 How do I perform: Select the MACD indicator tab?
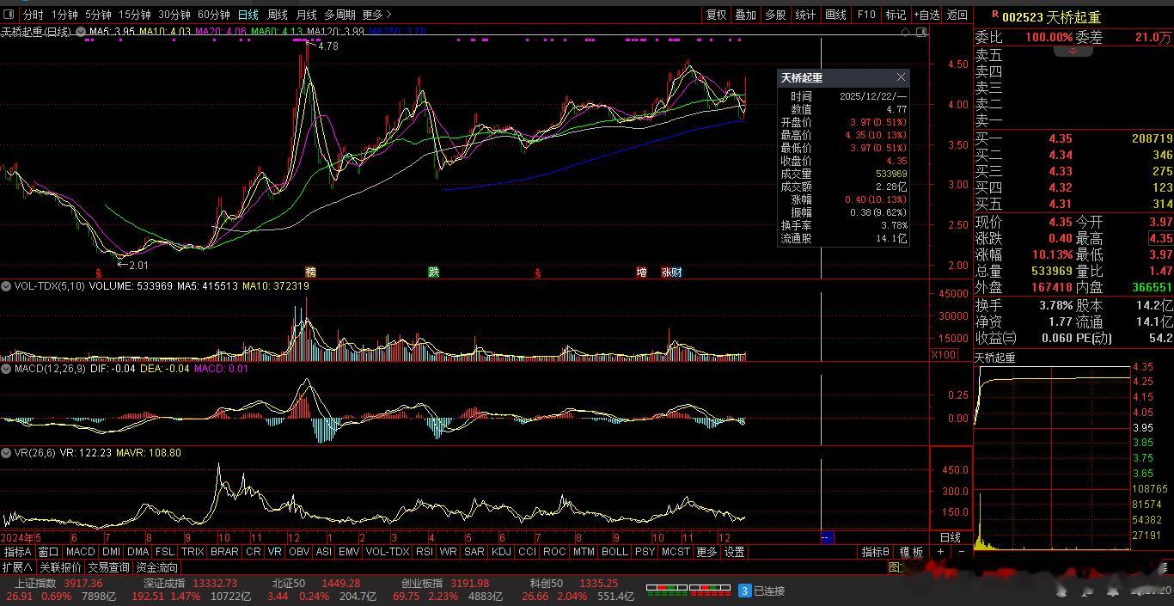pos(80,552)
